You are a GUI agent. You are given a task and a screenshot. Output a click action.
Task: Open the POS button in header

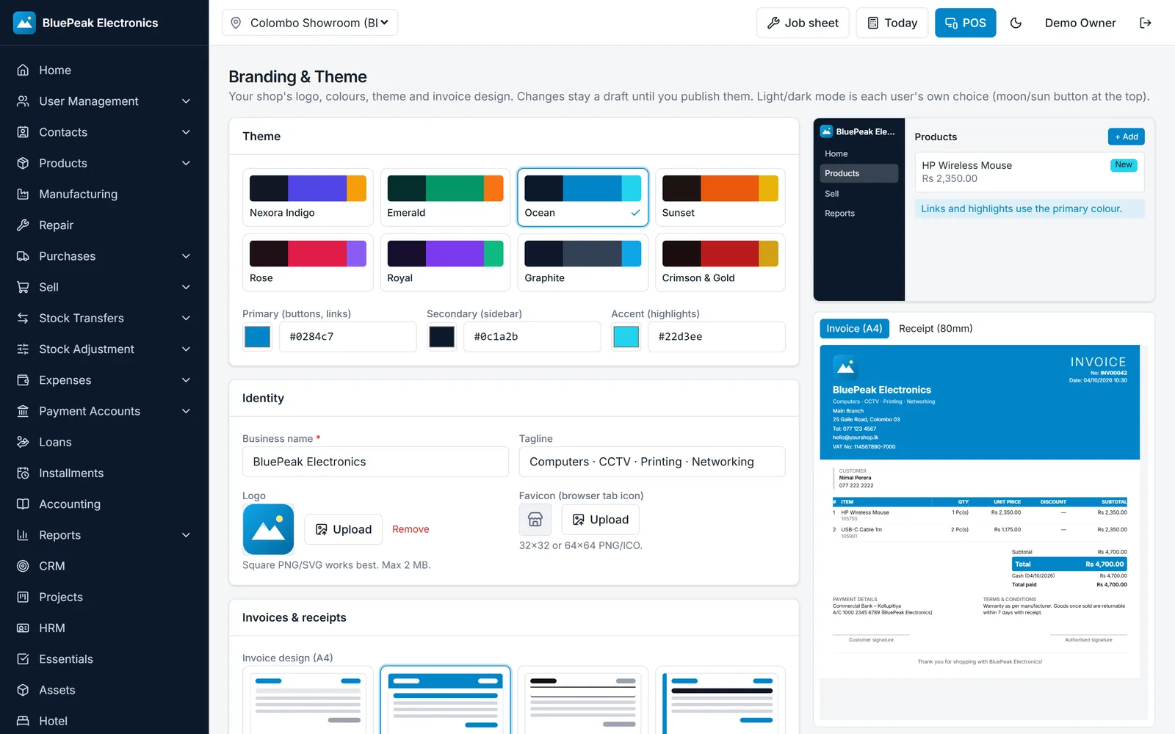[x=965, y=23]
